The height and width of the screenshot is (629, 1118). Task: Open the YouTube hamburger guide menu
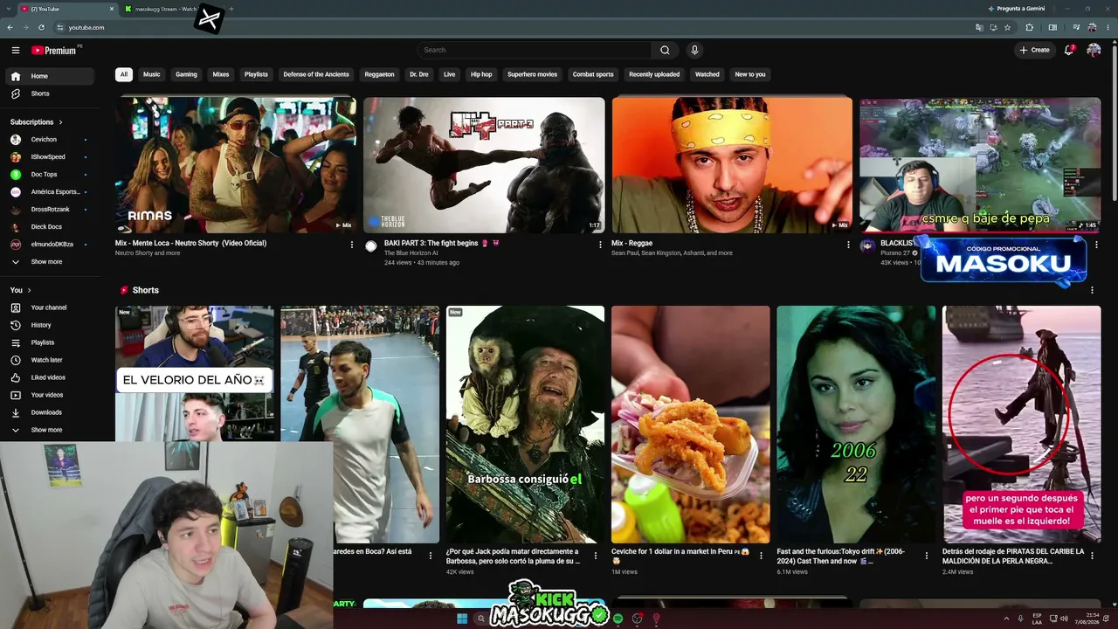(x=15, y=50)
